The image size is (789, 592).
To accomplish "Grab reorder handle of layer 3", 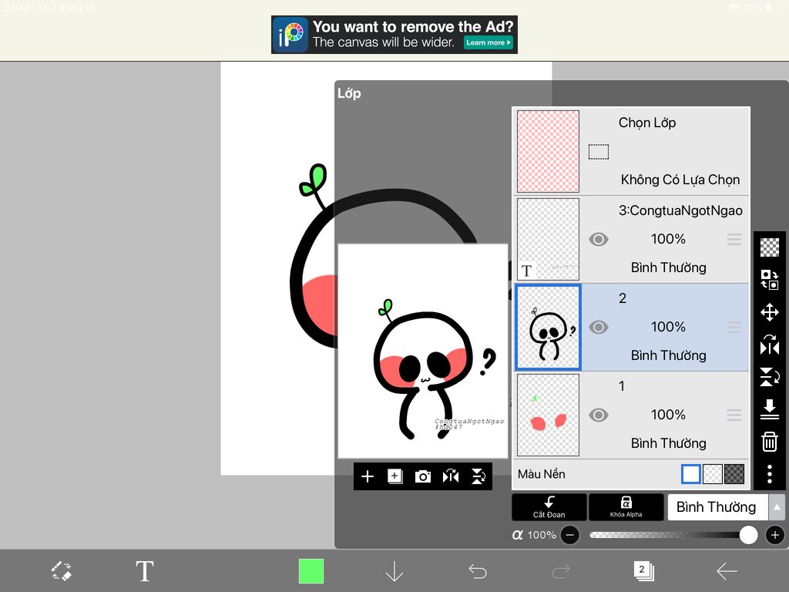I will click(x=734, y=239).
